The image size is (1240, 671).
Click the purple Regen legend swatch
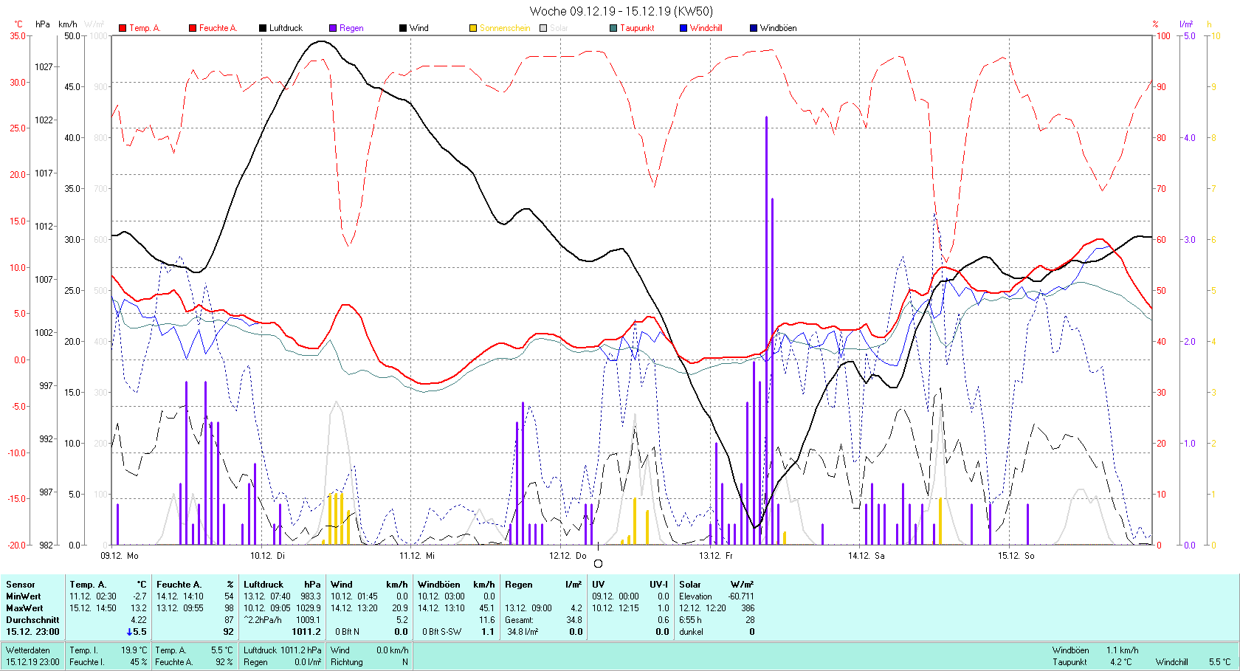(x=333, y=28)
